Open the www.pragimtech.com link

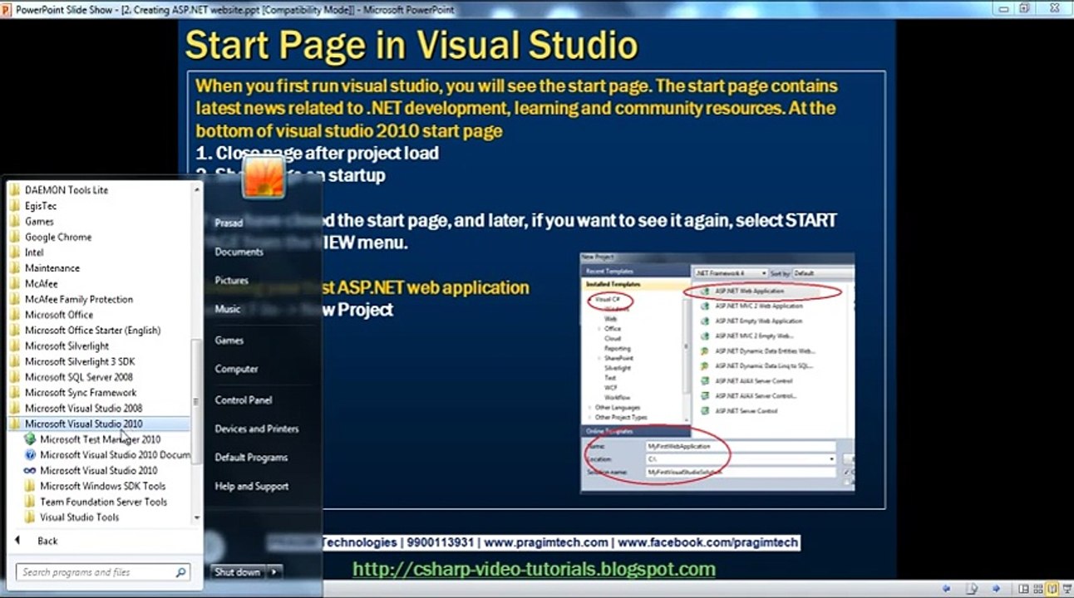[x=546, y=542]
